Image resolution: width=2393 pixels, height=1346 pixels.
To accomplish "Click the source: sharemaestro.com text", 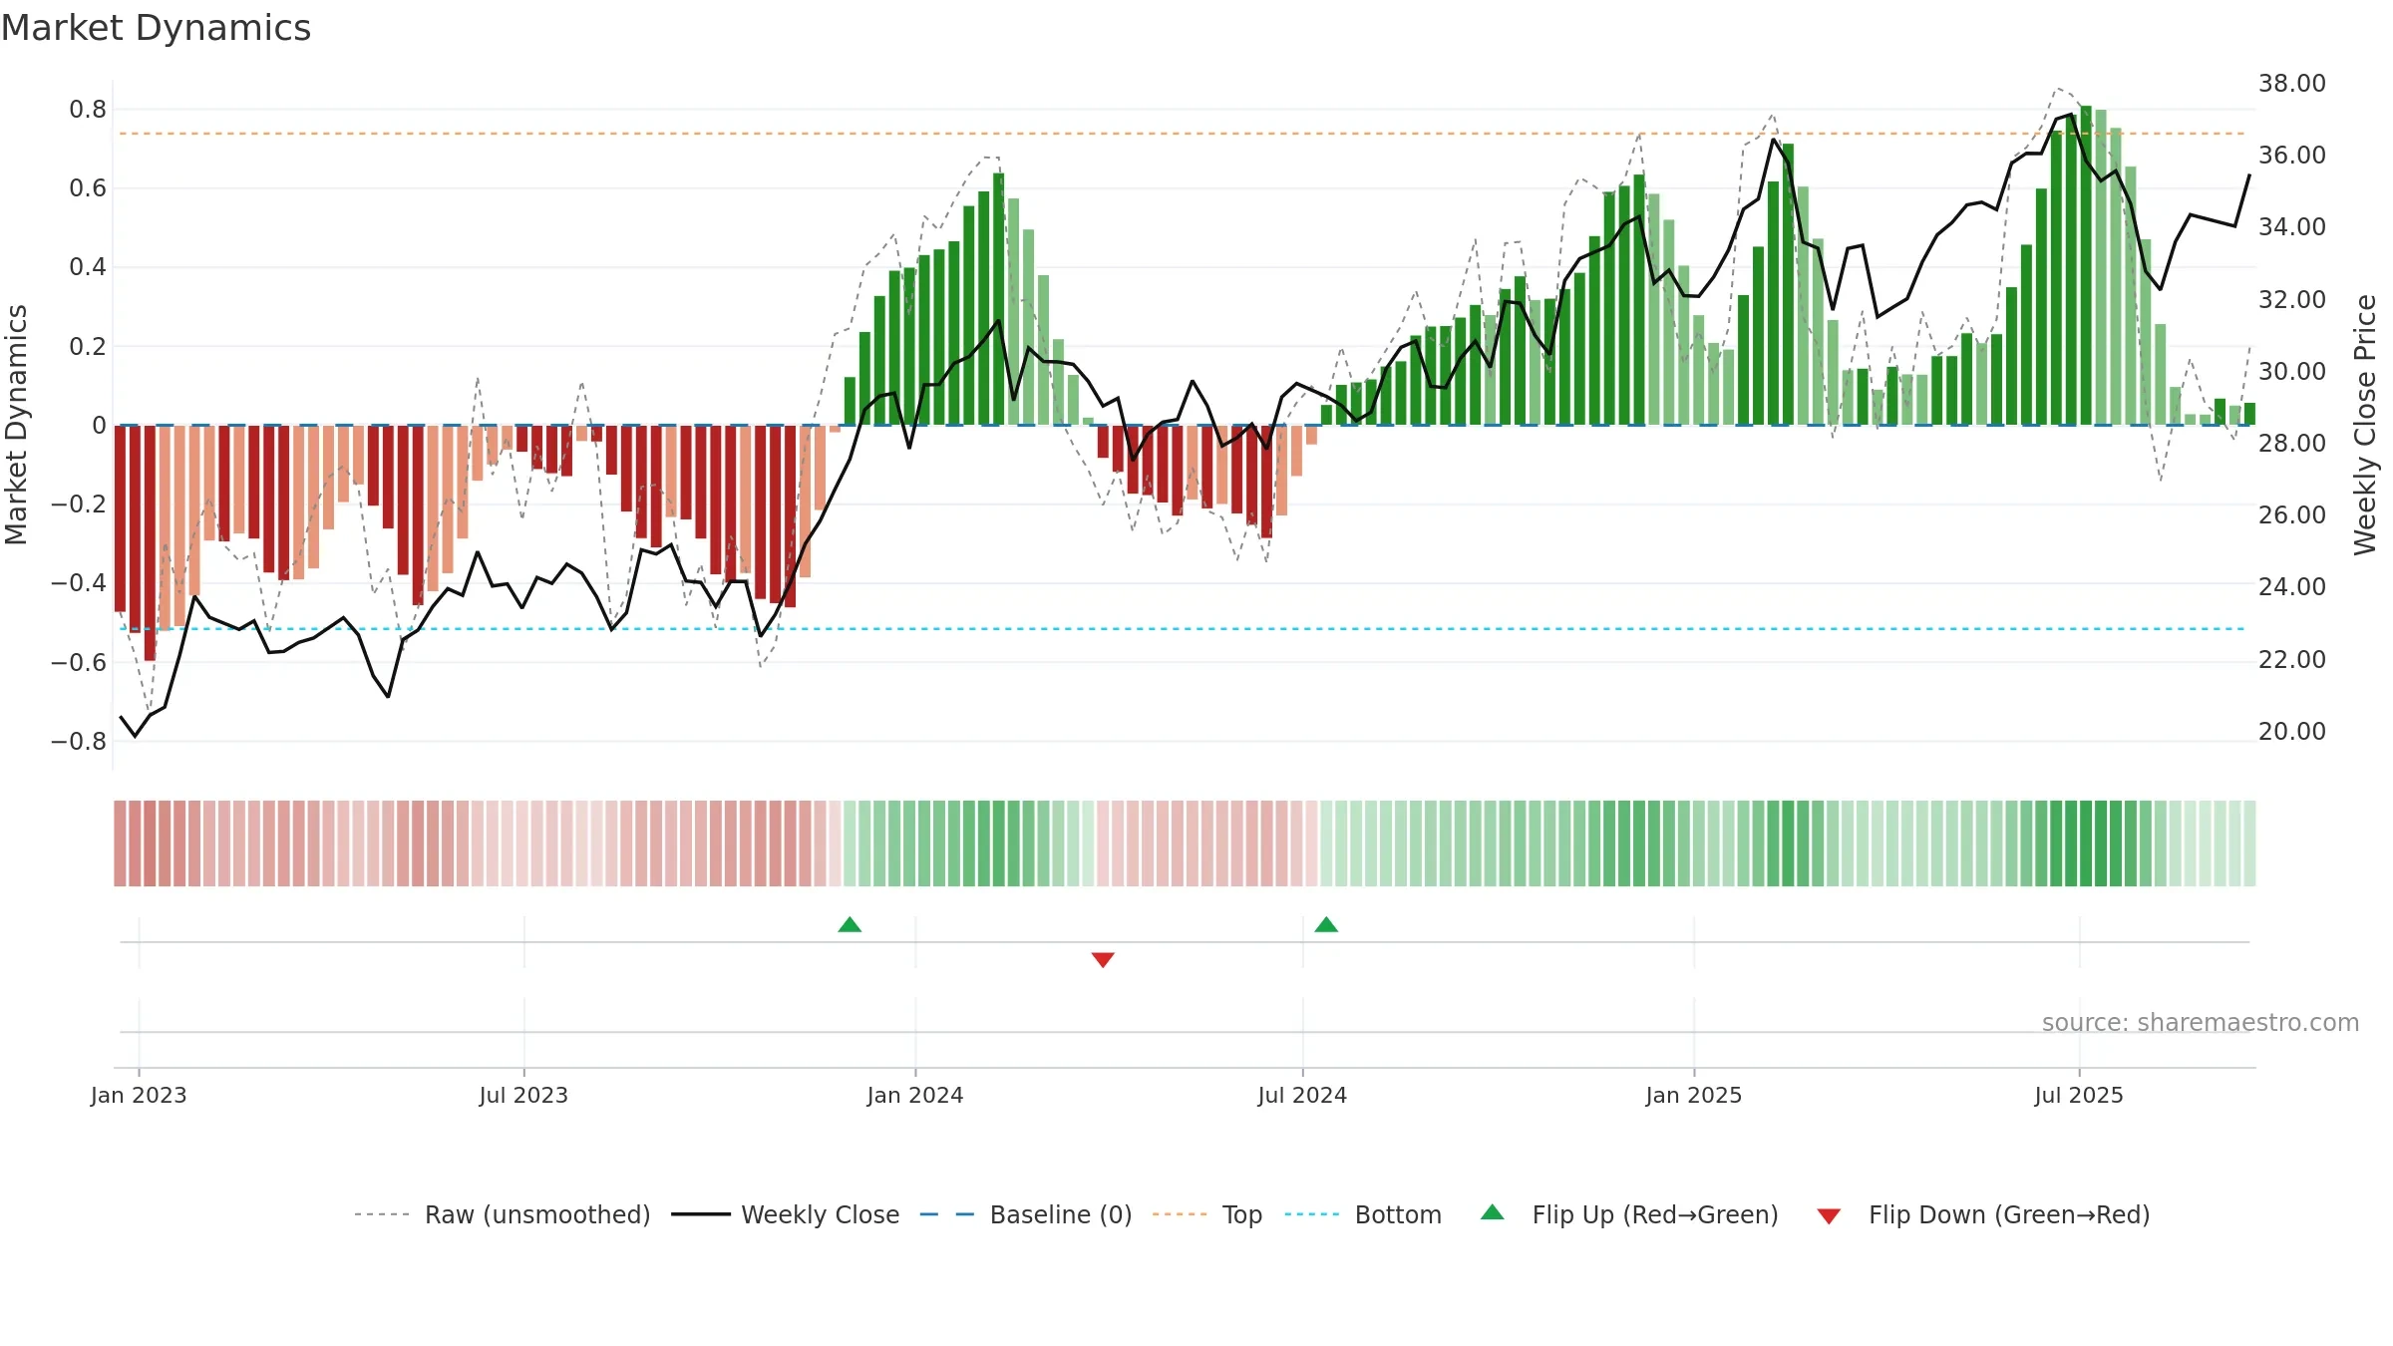I will pos(2201,1023).
